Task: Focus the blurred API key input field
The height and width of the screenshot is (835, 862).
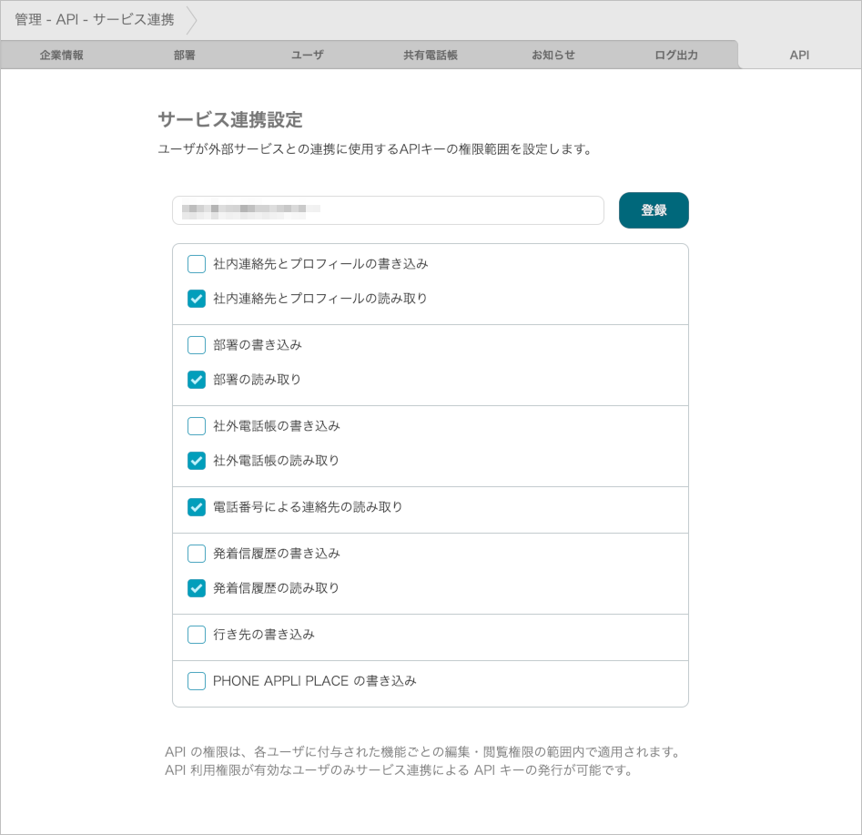Action: click(x=388, y=210)
